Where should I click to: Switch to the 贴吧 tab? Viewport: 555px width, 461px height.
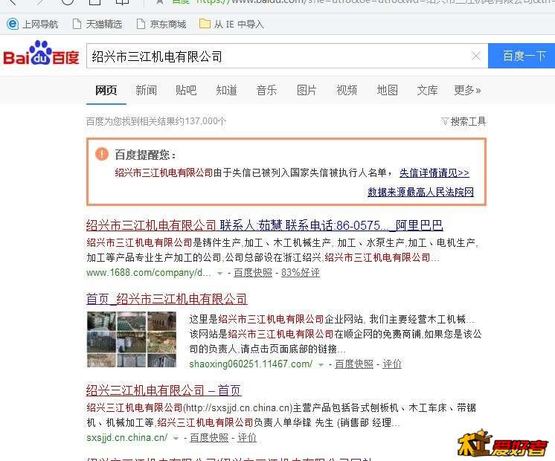coord(186,90)
